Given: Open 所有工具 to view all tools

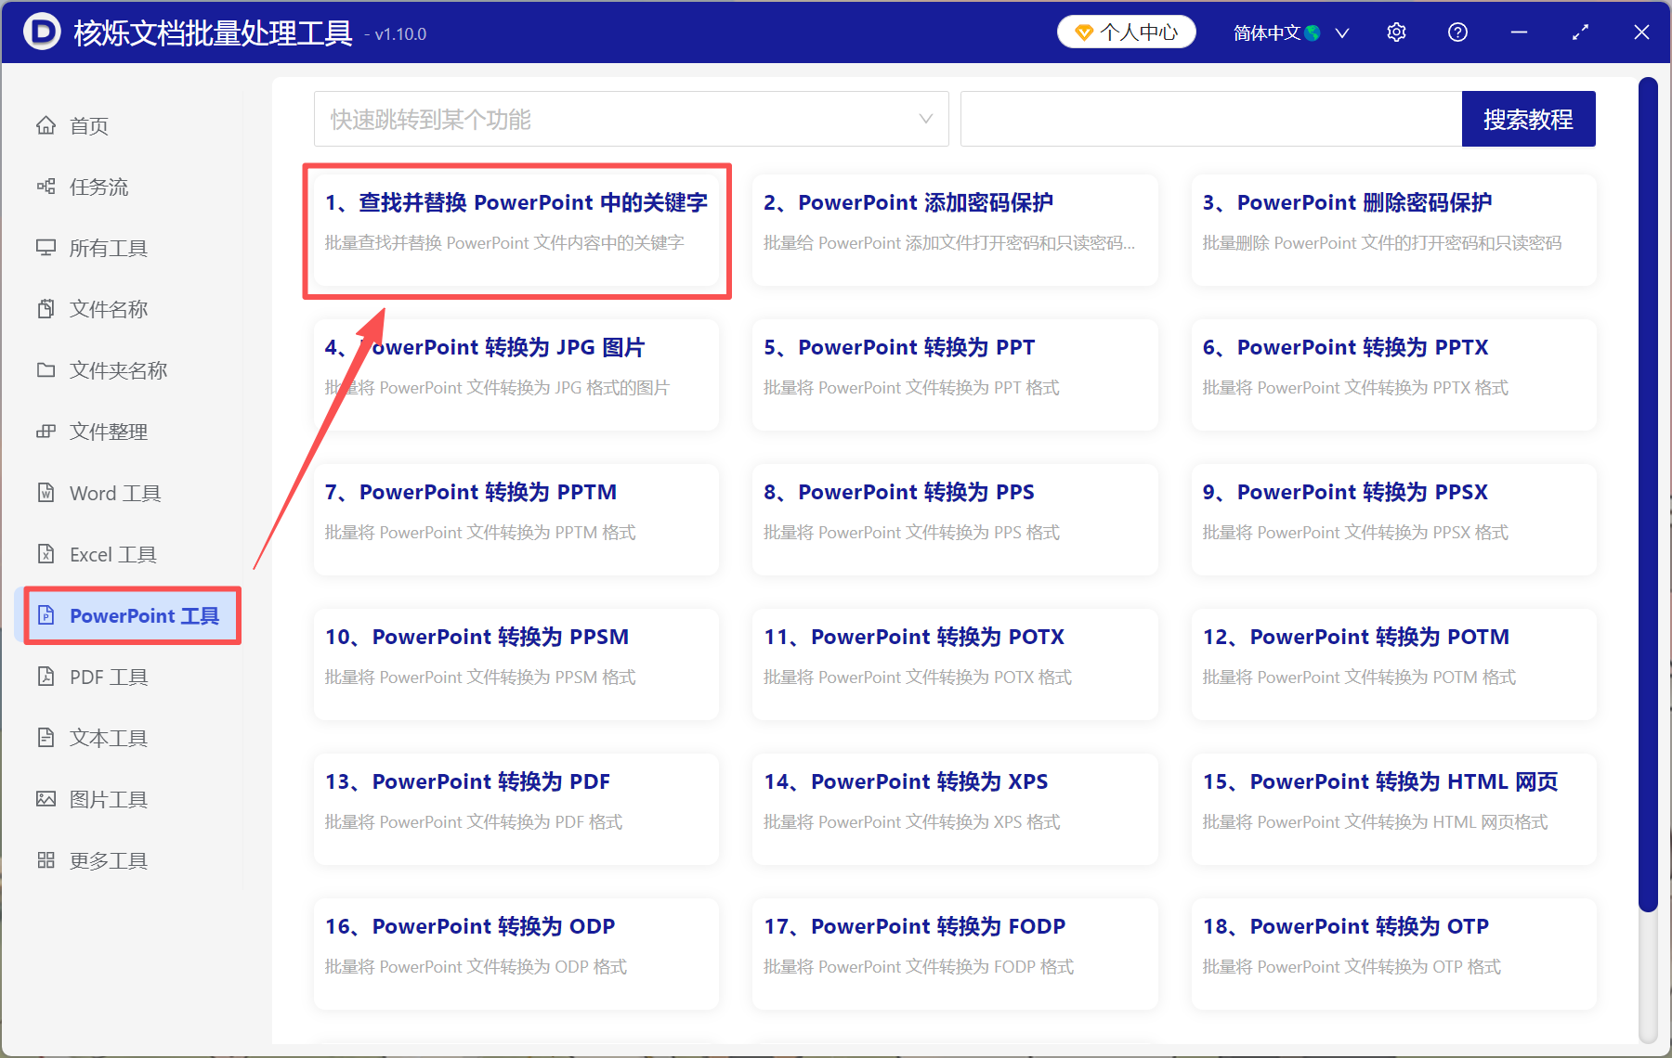Looking at the screenshot, I should pos(105,248).
